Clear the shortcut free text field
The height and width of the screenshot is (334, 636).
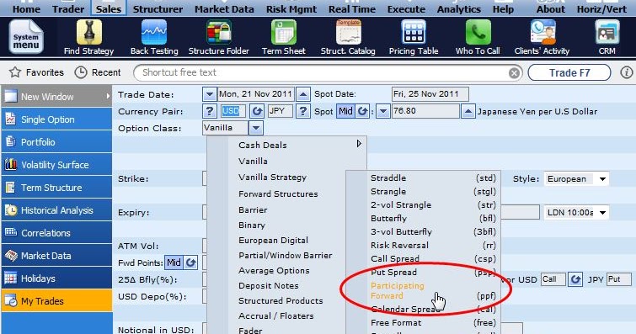[x=514, y=73]
